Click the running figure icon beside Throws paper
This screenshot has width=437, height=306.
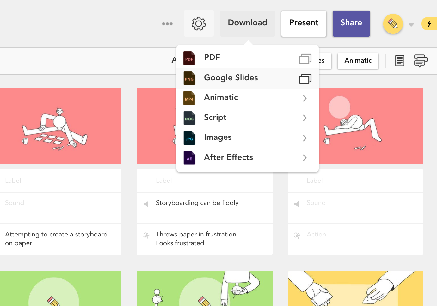click(146, 235)
